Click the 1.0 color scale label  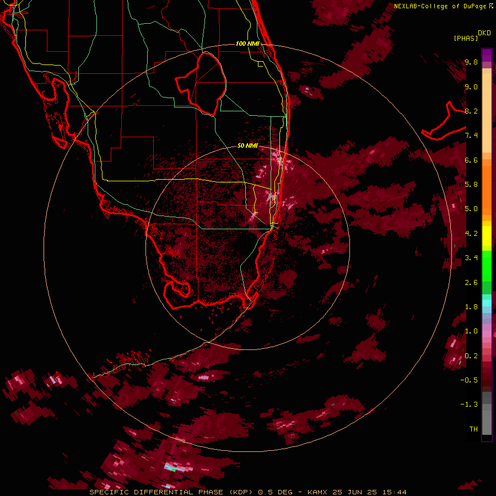pyautogui.click(x=471, y=331)
